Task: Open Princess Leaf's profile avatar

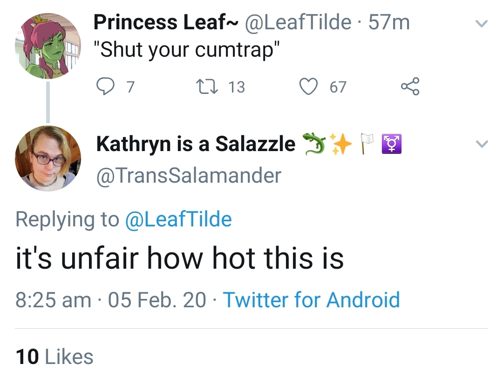Action: tap(48, 46)
